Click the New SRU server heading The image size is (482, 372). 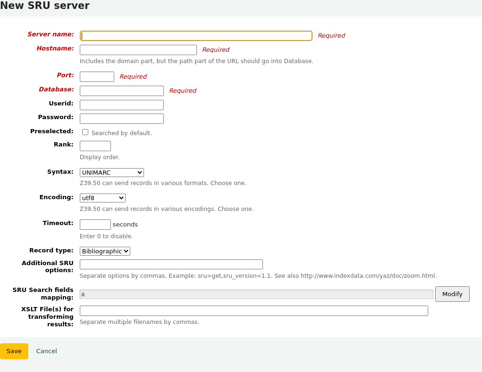(x=45, y=6)
